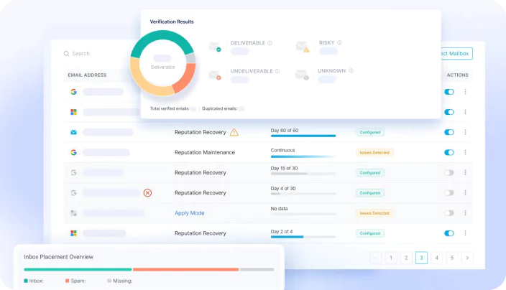Select the current page 3 button
The image size is (506, 290).
click(x=421, y=258)
